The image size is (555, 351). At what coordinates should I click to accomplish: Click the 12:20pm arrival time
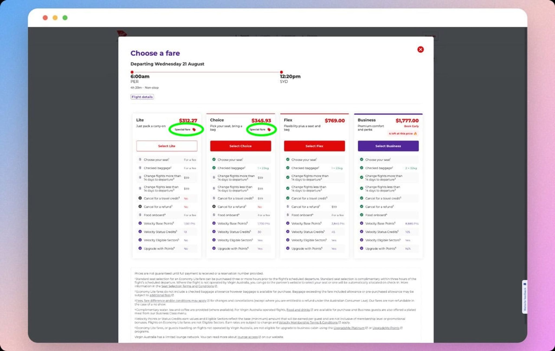coord(290,76)
